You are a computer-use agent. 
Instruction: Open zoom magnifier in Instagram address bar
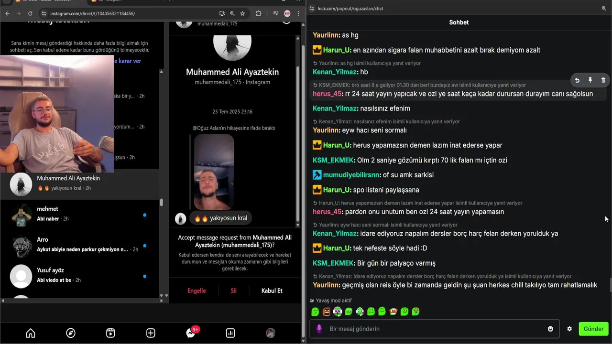click(232, 13)
